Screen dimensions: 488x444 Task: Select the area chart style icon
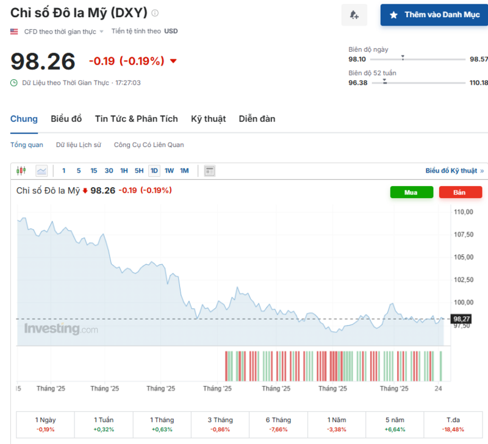[x=41, y=171]
